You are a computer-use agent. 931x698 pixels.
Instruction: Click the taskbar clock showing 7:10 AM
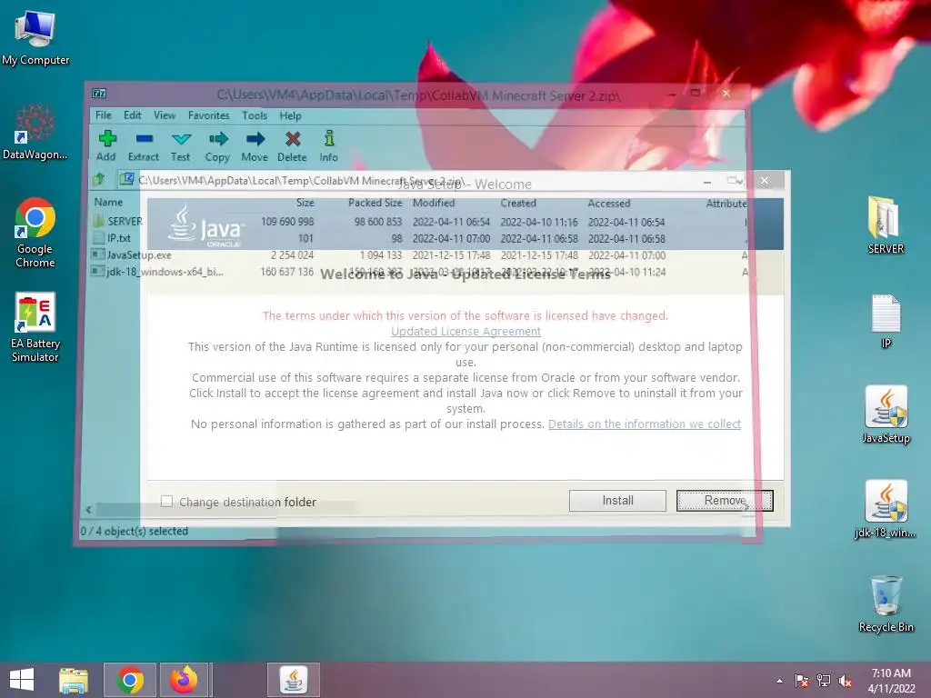click(891, 681)
